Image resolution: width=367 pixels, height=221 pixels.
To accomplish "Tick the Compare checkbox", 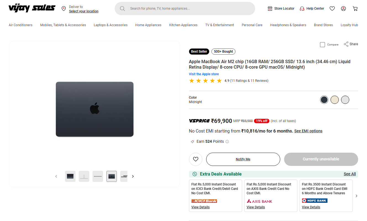I will pos(323,45).
